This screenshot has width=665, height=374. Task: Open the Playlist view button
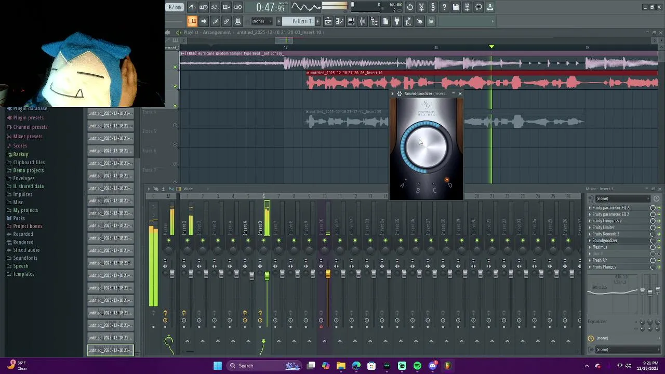[x=328, y=21]
